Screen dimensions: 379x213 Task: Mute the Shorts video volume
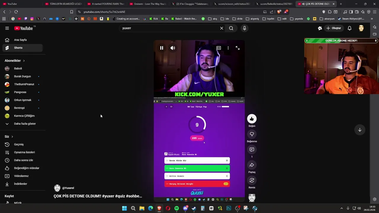pos(173,48)
